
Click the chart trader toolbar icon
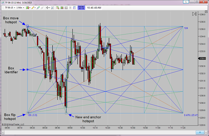58,8
